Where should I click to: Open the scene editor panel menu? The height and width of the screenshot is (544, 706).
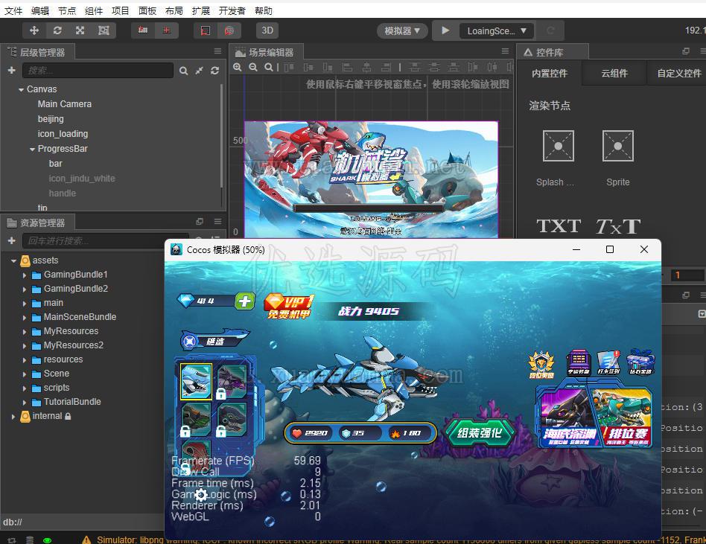pos(505,51)
